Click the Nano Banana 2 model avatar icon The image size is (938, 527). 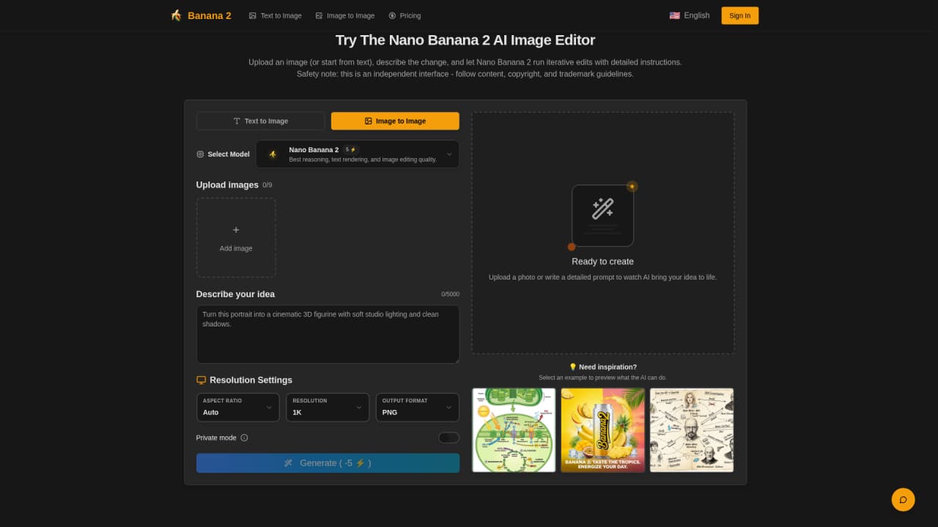tap(273, 154)
